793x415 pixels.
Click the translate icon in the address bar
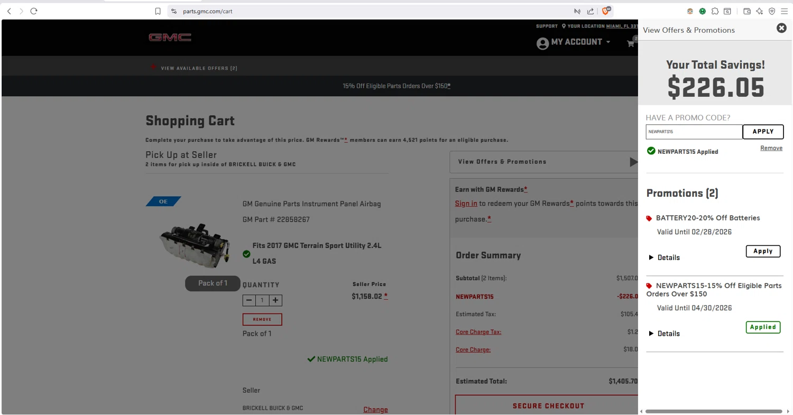click(x=577, y=11)
